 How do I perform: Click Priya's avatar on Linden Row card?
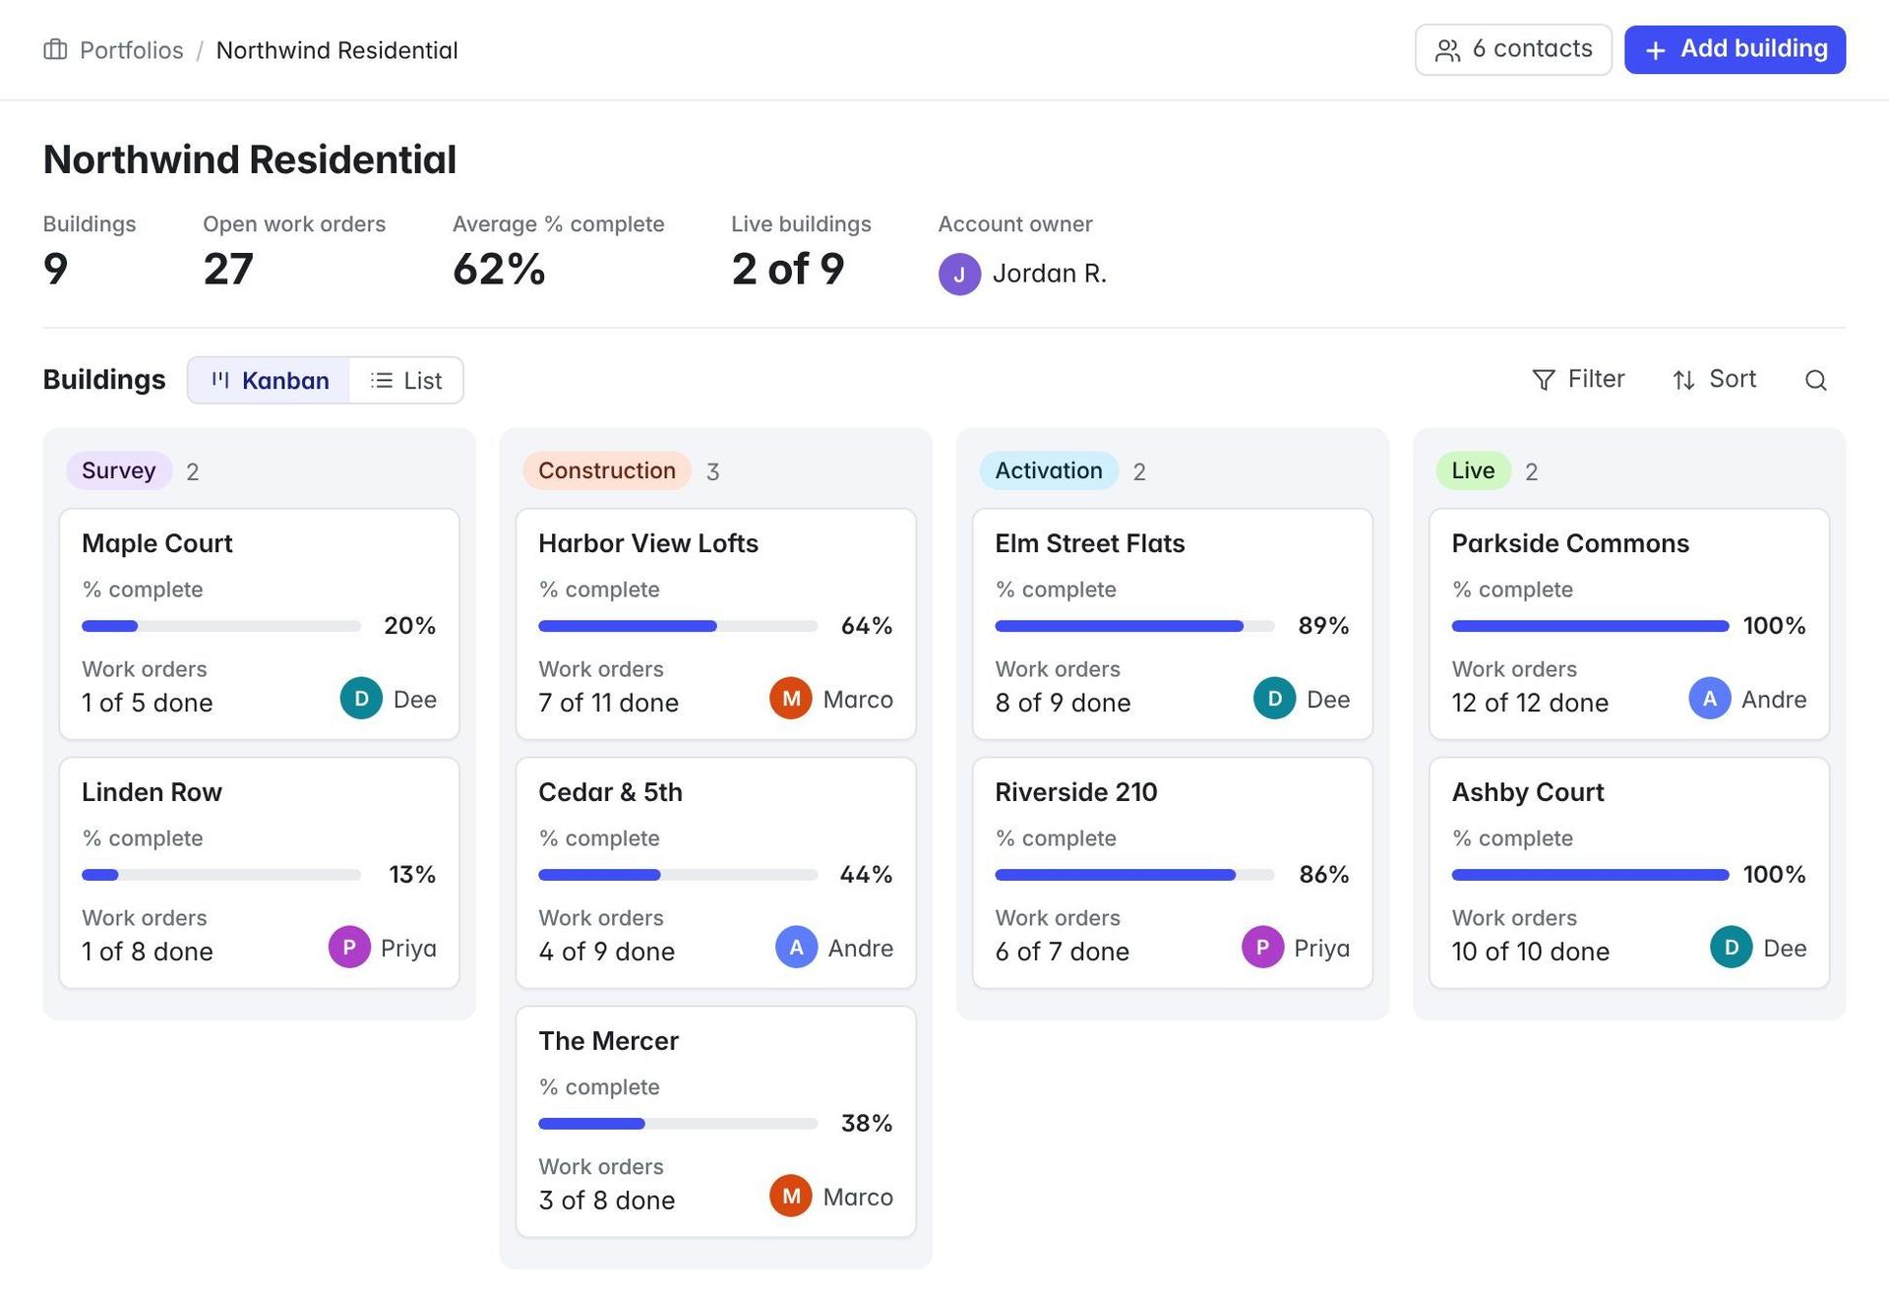(349, 948)
